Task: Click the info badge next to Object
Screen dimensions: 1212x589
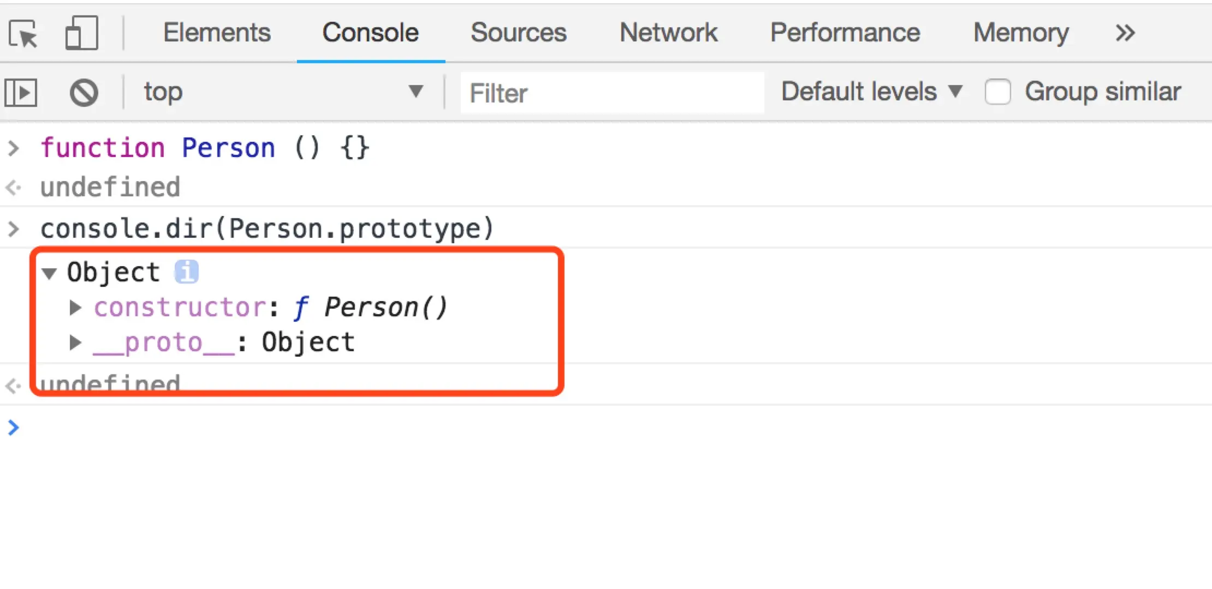Action: tap(186, 272)
